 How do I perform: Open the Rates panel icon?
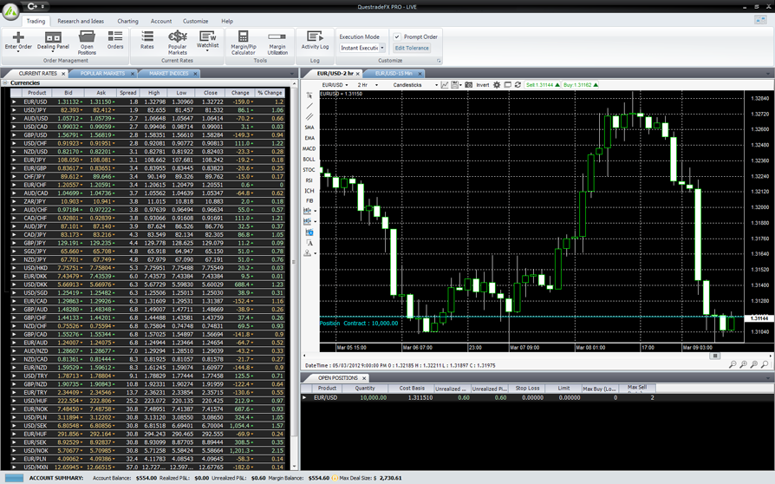147,41
